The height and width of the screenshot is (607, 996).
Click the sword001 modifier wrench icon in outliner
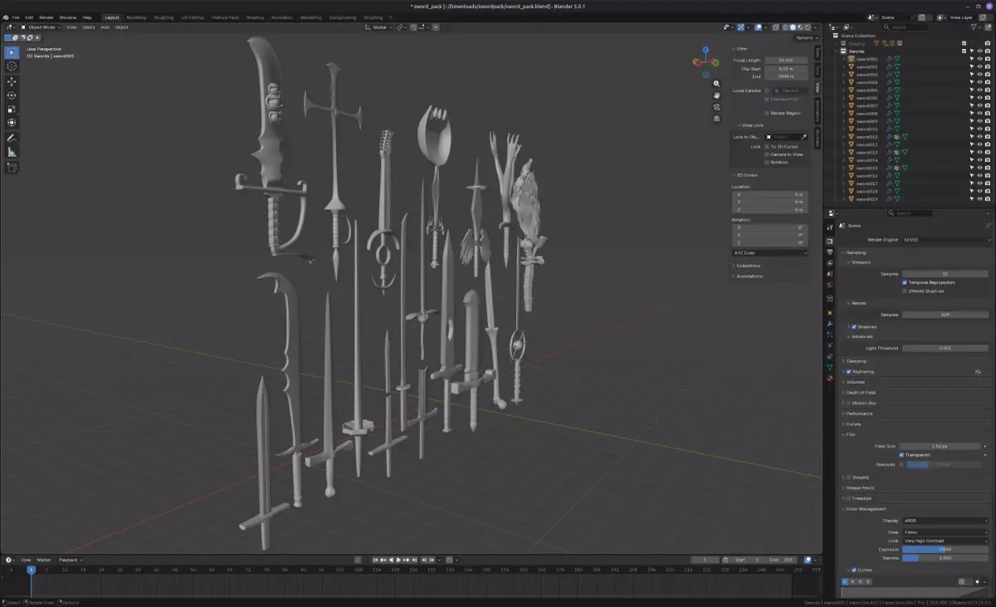889,59
